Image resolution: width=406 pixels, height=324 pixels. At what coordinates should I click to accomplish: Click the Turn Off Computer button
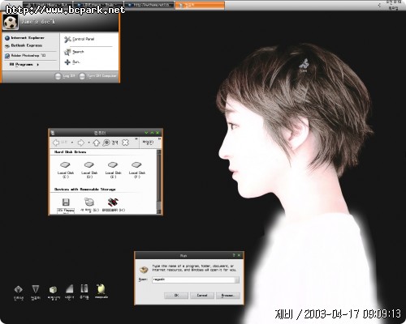[x=98, y=76]
